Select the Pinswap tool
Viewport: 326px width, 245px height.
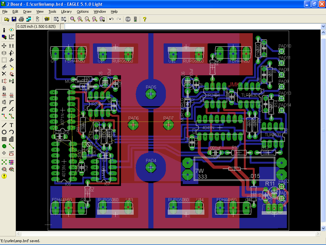pyautogui.click(x=4, y=81)
